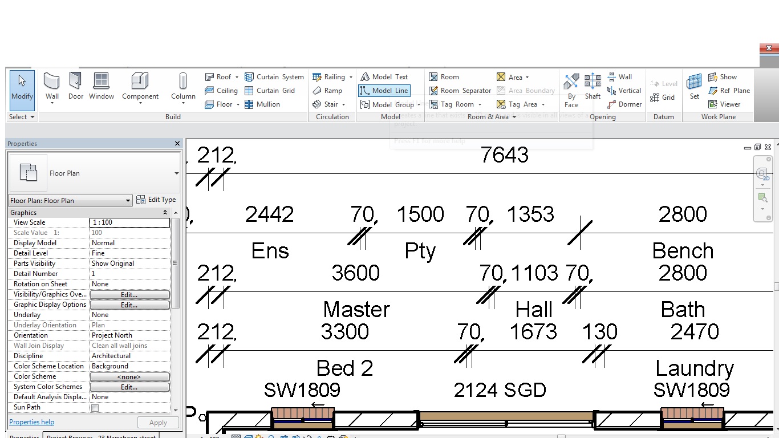Screen dimensions: 779x438
Task: Click the Door tool icon
Action: 75,82
